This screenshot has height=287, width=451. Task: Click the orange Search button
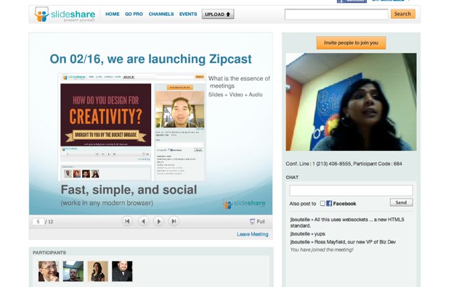(x=402, y=14)
